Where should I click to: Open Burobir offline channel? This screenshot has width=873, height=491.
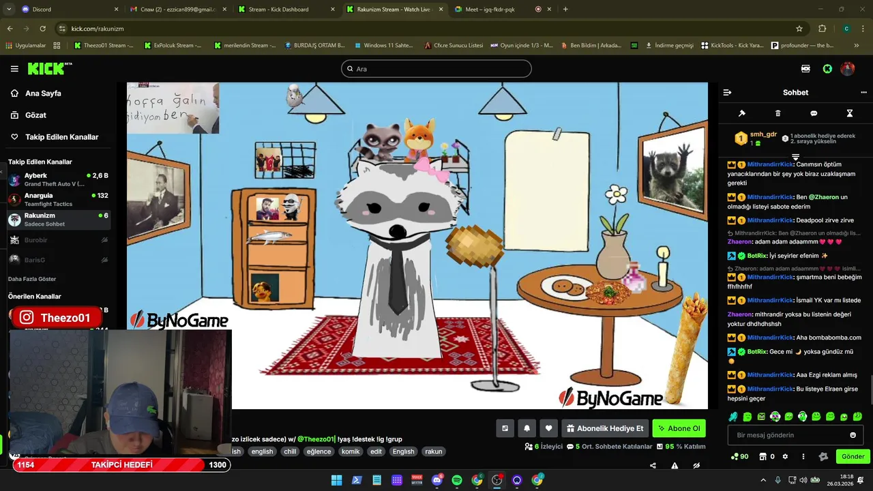(58, 240)
